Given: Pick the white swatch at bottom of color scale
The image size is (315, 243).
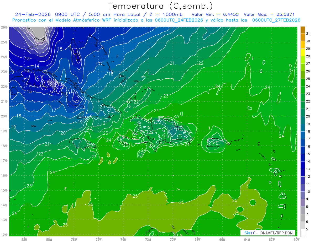Looking at the screenshot, I should (303, 233).
